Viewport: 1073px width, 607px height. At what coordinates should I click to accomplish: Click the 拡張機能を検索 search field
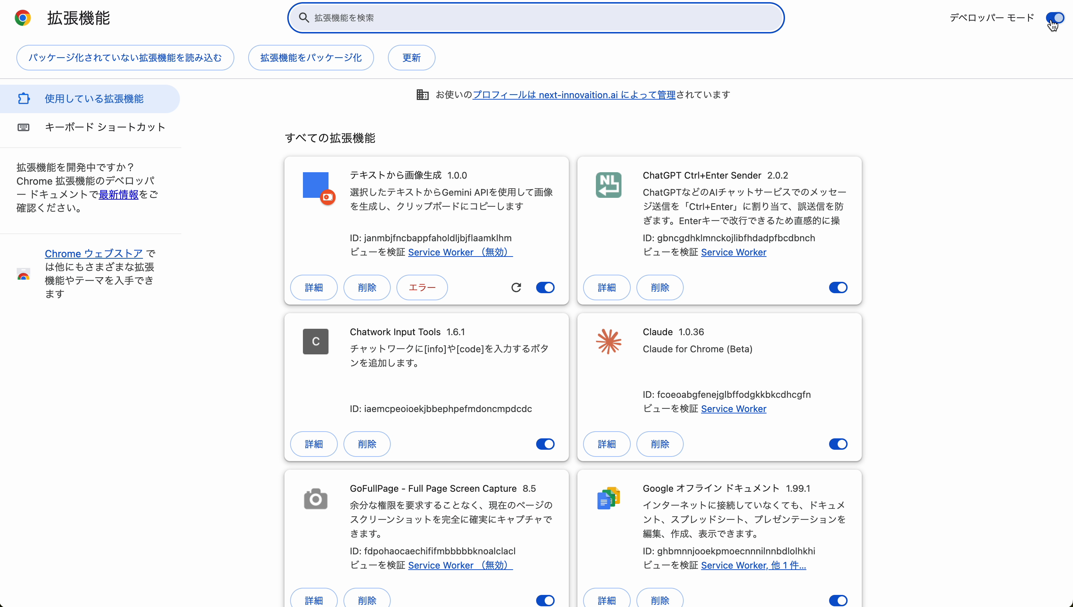(458, 18)
